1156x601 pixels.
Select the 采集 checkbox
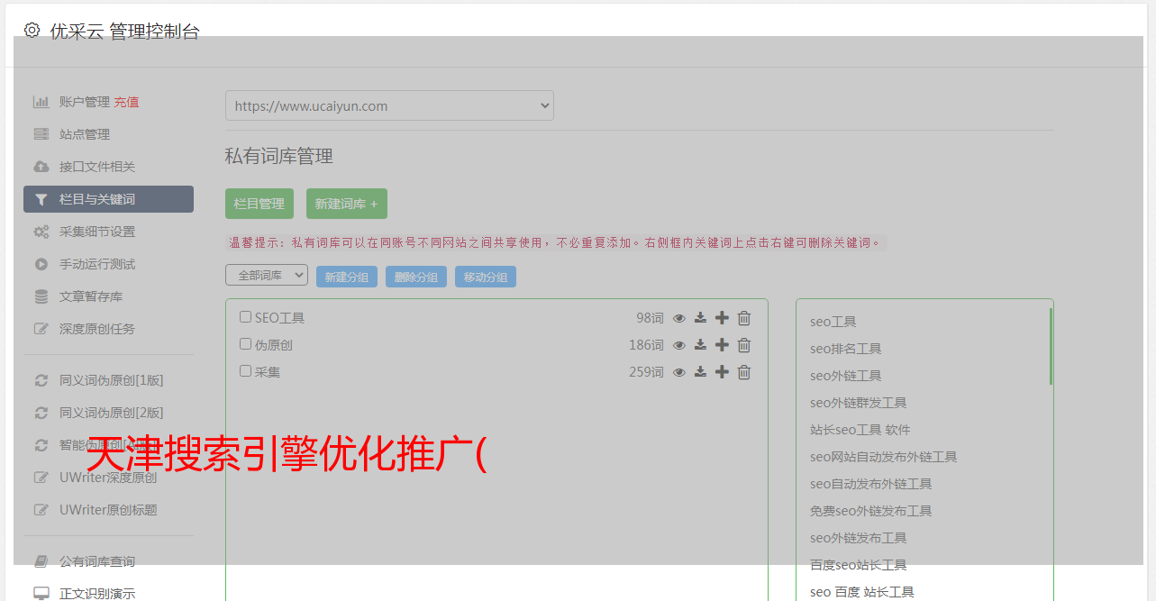coord(245,371)
